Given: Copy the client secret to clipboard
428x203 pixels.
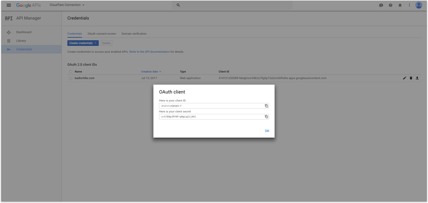Looking at the screenshot, I should tap(266, 117).
